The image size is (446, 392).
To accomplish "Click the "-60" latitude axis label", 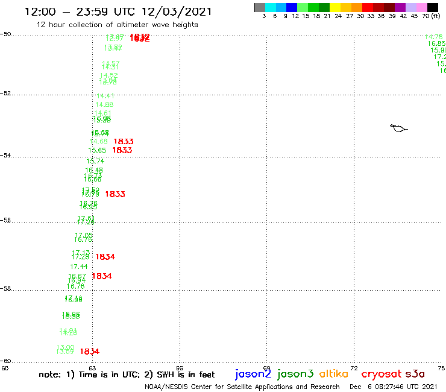I will 5,361.
